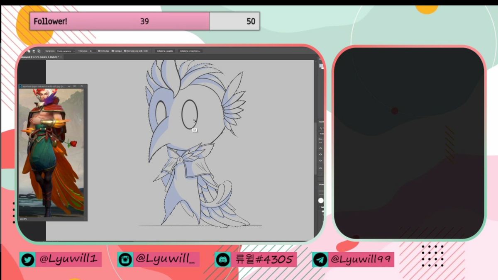
Task: Click the '@Lyuwill_' Instagram handle
Action: [166, 260]
